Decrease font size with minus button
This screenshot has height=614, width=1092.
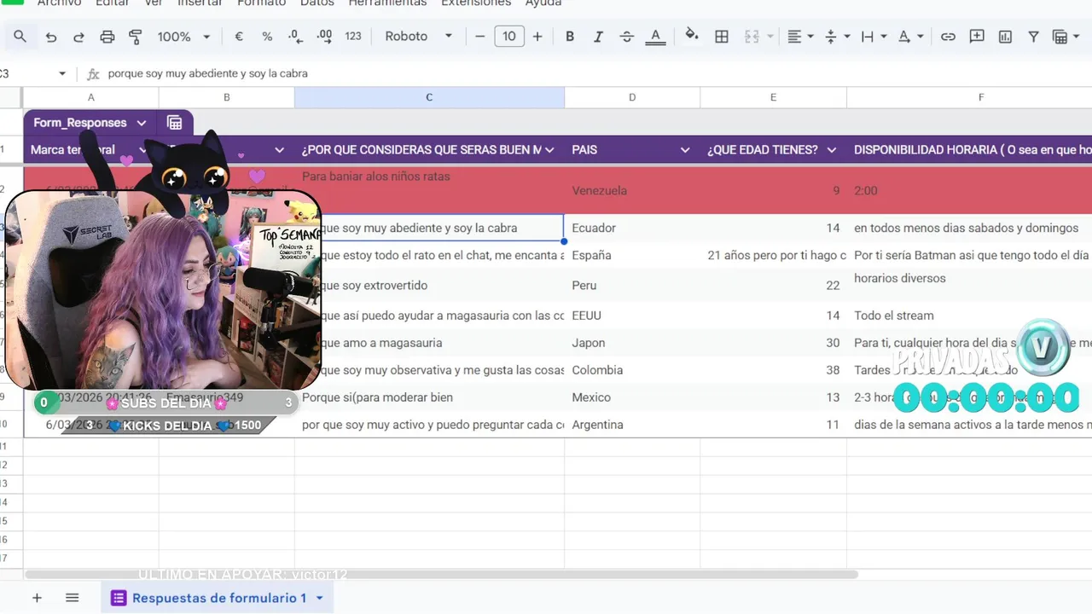coord(479,37)
